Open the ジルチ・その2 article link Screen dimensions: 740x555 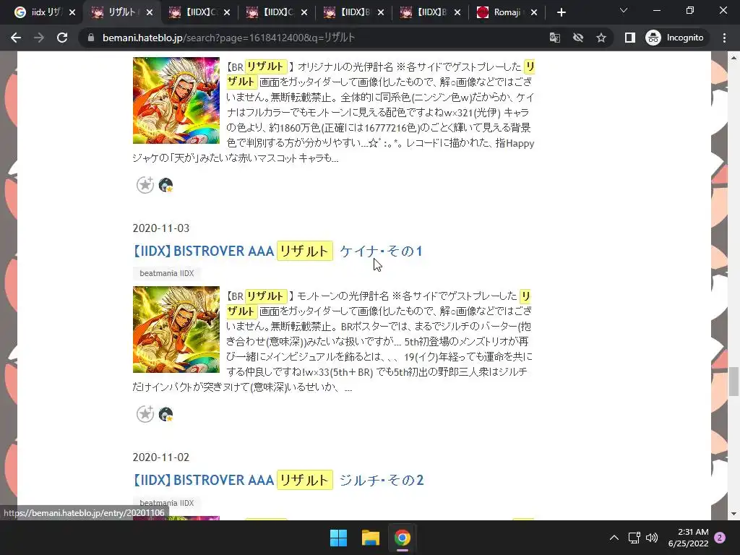[278, 480]
